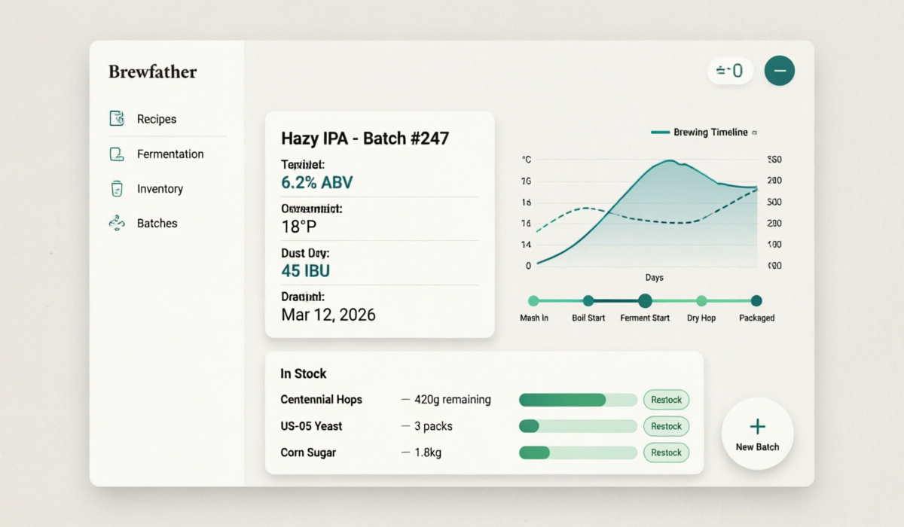Click the US-05 Yeast stock level bar
The image size is (904, 527).
[x=579, y=426]
